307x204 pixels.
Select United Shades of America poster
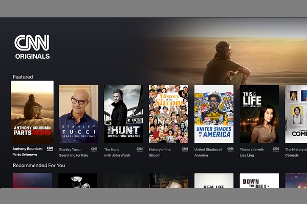coord(214,114)
